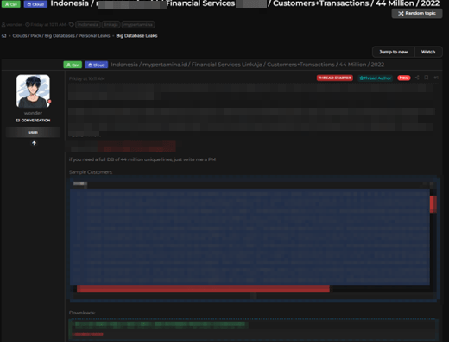
Task: Open the wonder user avatar
Action: (33, 91)
